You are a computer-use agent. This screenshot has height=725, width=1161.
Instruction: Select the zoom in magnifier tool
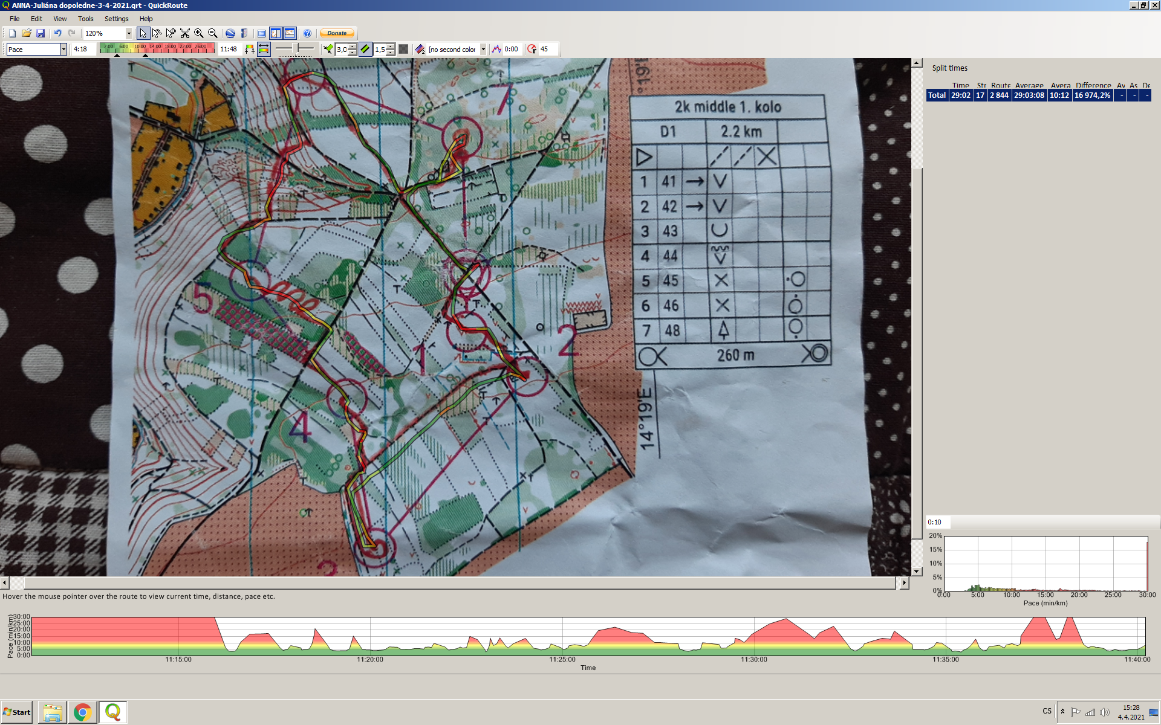[x=198, y=33]
